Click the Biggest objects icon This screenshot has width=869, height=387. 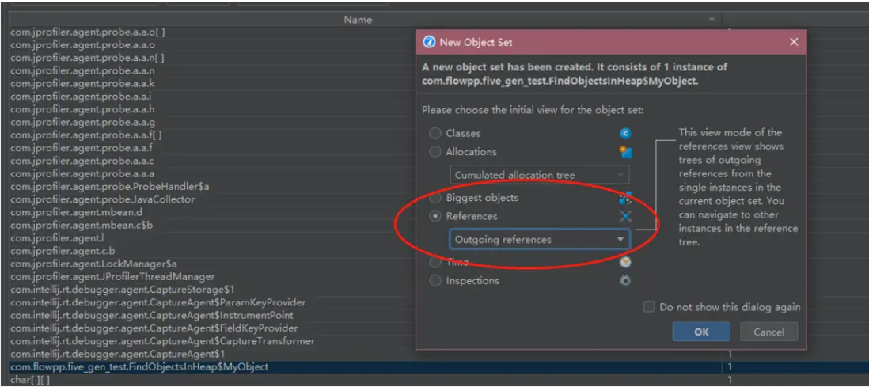click(626, 198)
